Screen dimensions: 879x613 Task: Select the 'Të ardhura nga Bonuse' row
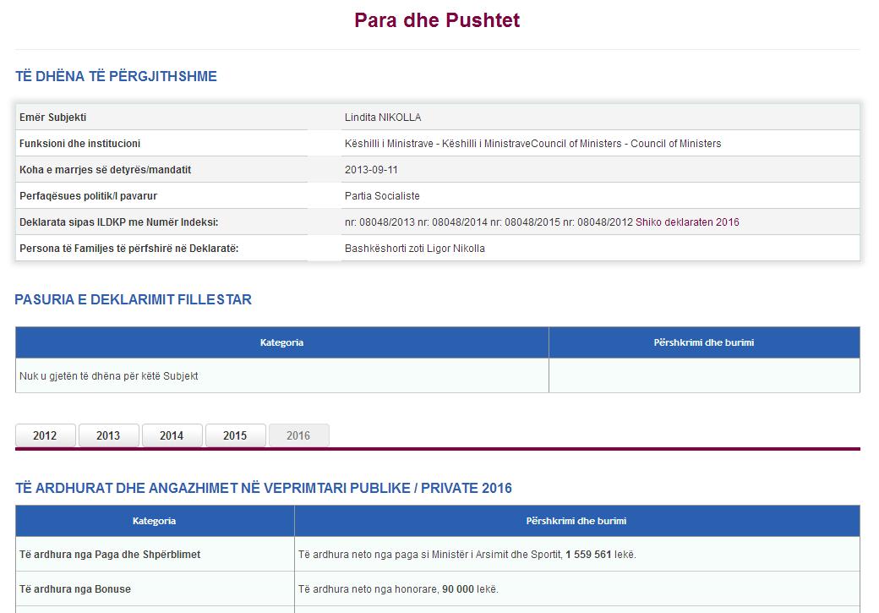pyautogui.click(x=75, y=588)
